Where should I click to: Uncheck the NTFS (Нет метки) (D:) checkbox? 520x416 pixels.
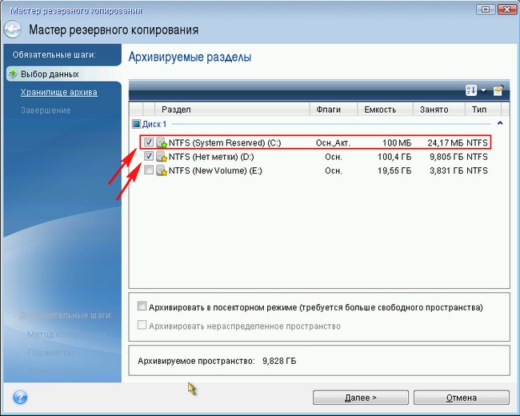[x=148, y=156]
